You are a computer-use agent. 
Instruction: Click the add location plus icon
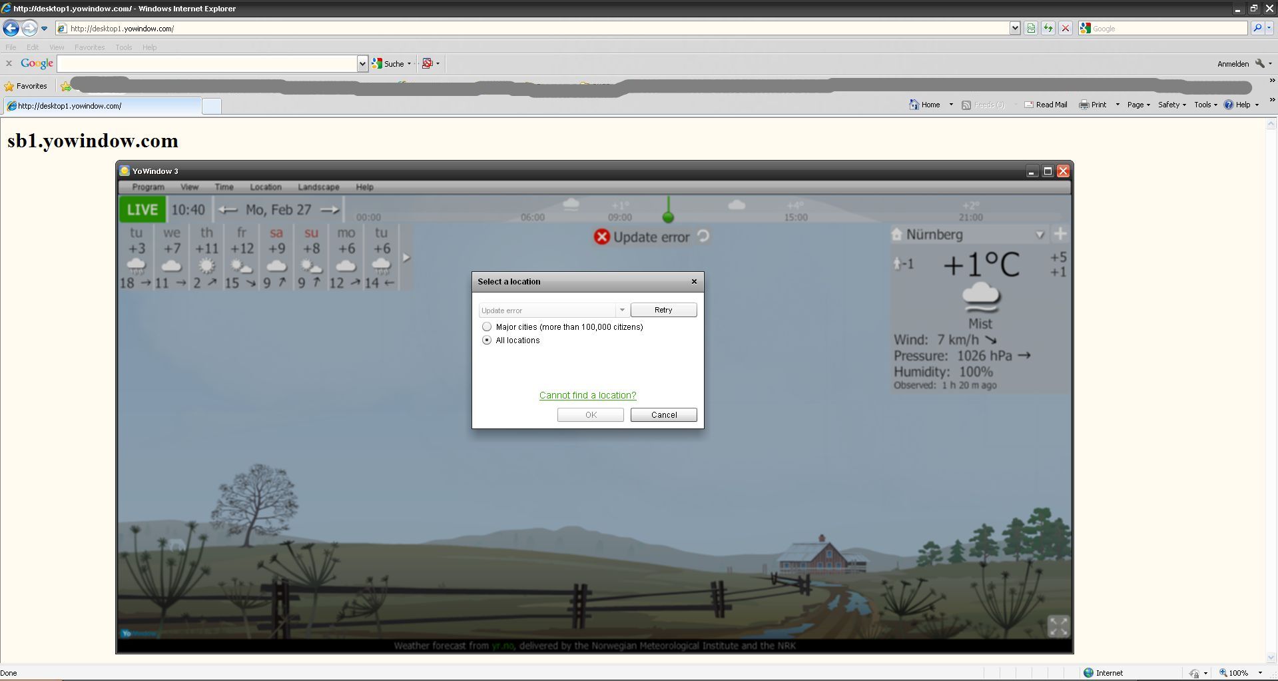(x=1060, y=234)
